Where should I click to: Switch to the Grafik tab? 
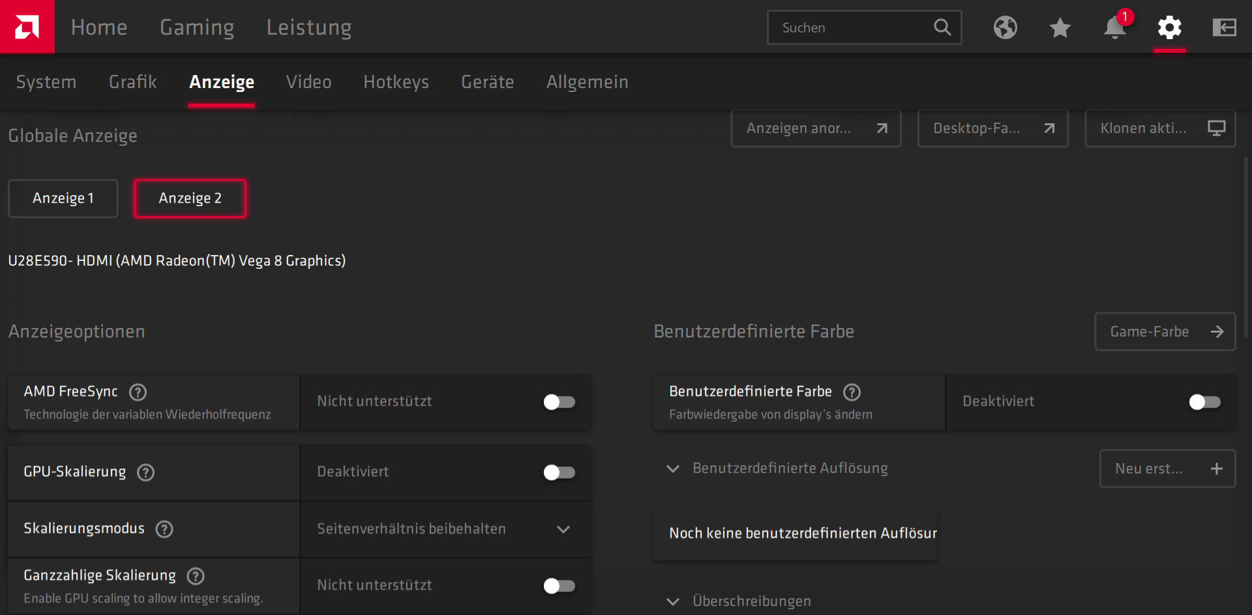[132, 82]
